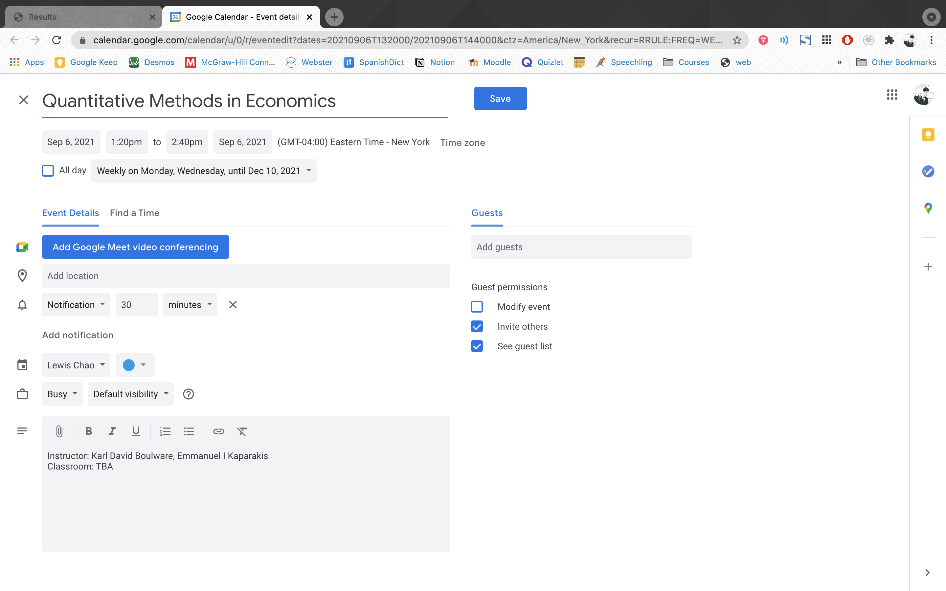Uncheck the Invite others permission
Viewport: 946px width, 591px height.
tap(477, 326)
